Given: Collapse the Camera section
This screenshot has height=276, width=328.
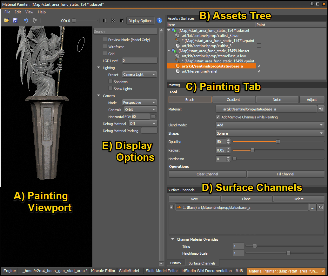Looking at the screenshot, I should [98, 96].
